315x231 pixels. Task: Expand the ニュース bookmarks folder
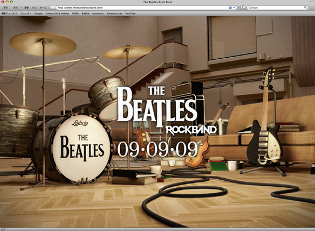[x=26, y=13]
